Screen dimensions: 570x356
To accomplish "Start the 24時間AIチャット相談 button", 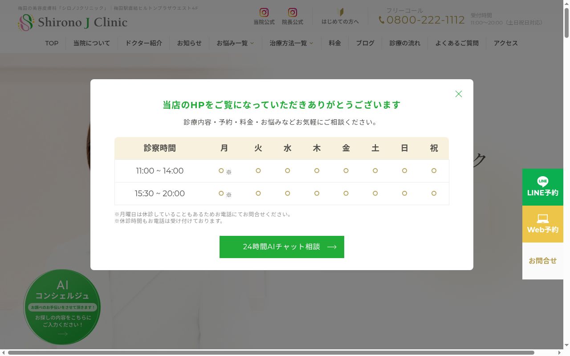I will (x=282, y=247).
